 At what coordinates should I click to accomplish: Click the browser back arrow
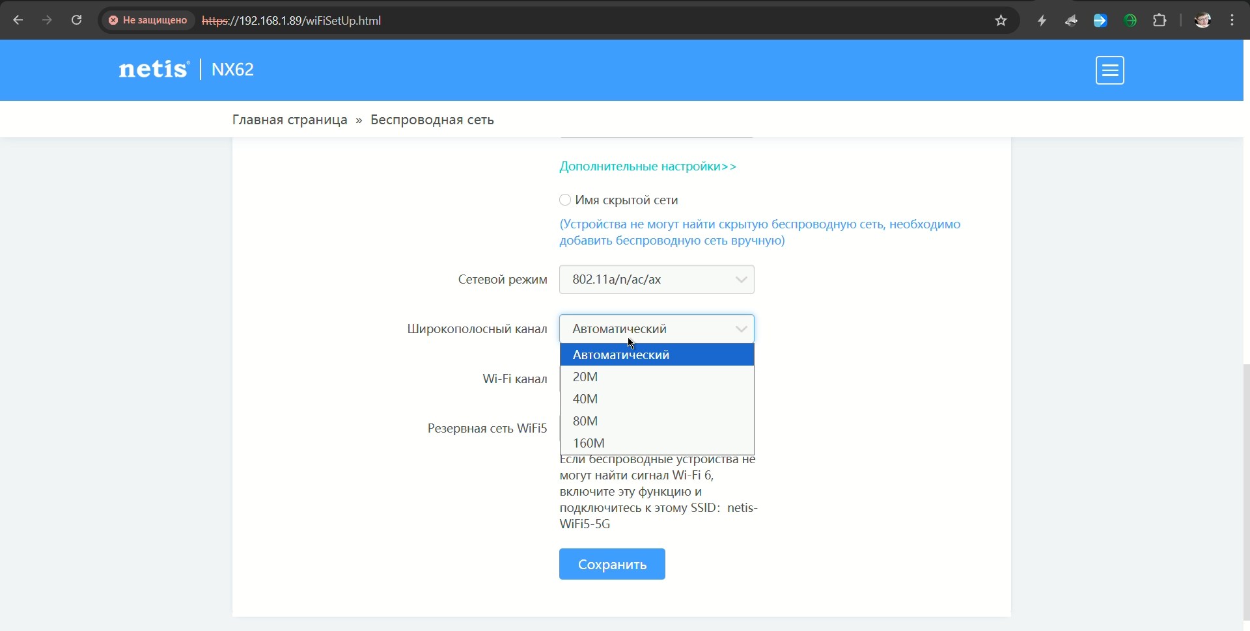pos(18,20)
